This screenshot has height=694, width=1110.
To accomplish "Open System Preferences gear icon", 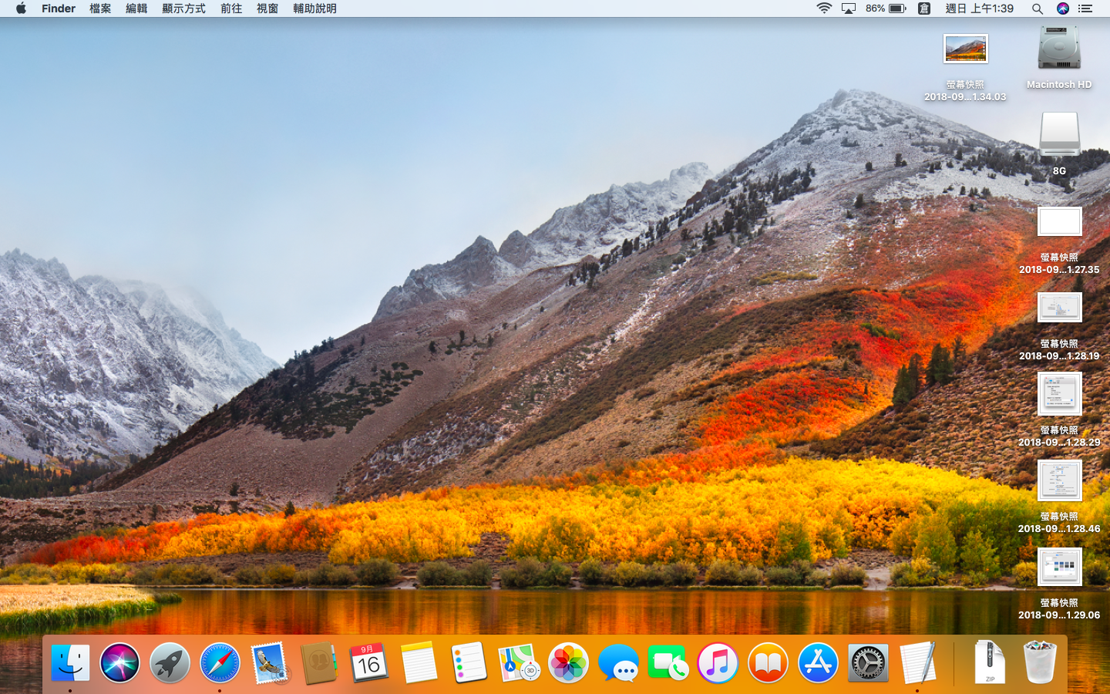I will pos(868,662).
